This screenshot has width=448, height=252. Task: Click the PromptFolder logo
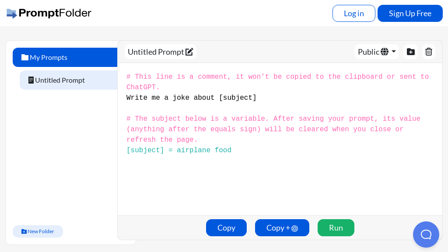[x=48, y=13]
